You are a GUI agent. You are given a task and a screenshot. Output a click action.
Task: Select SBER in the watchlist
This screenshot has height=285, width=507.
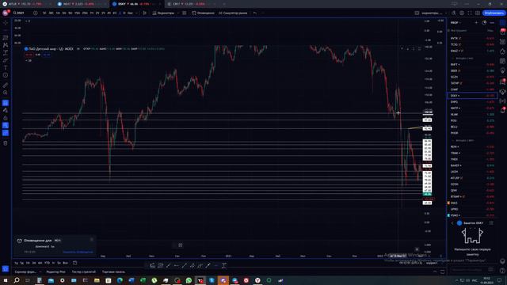[472, 70]
